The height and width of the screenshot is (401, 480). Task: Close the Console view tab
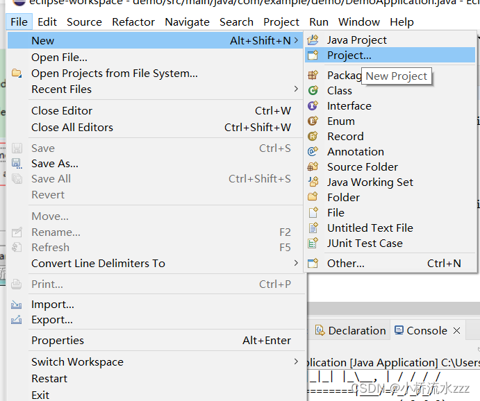coord(456,330)
